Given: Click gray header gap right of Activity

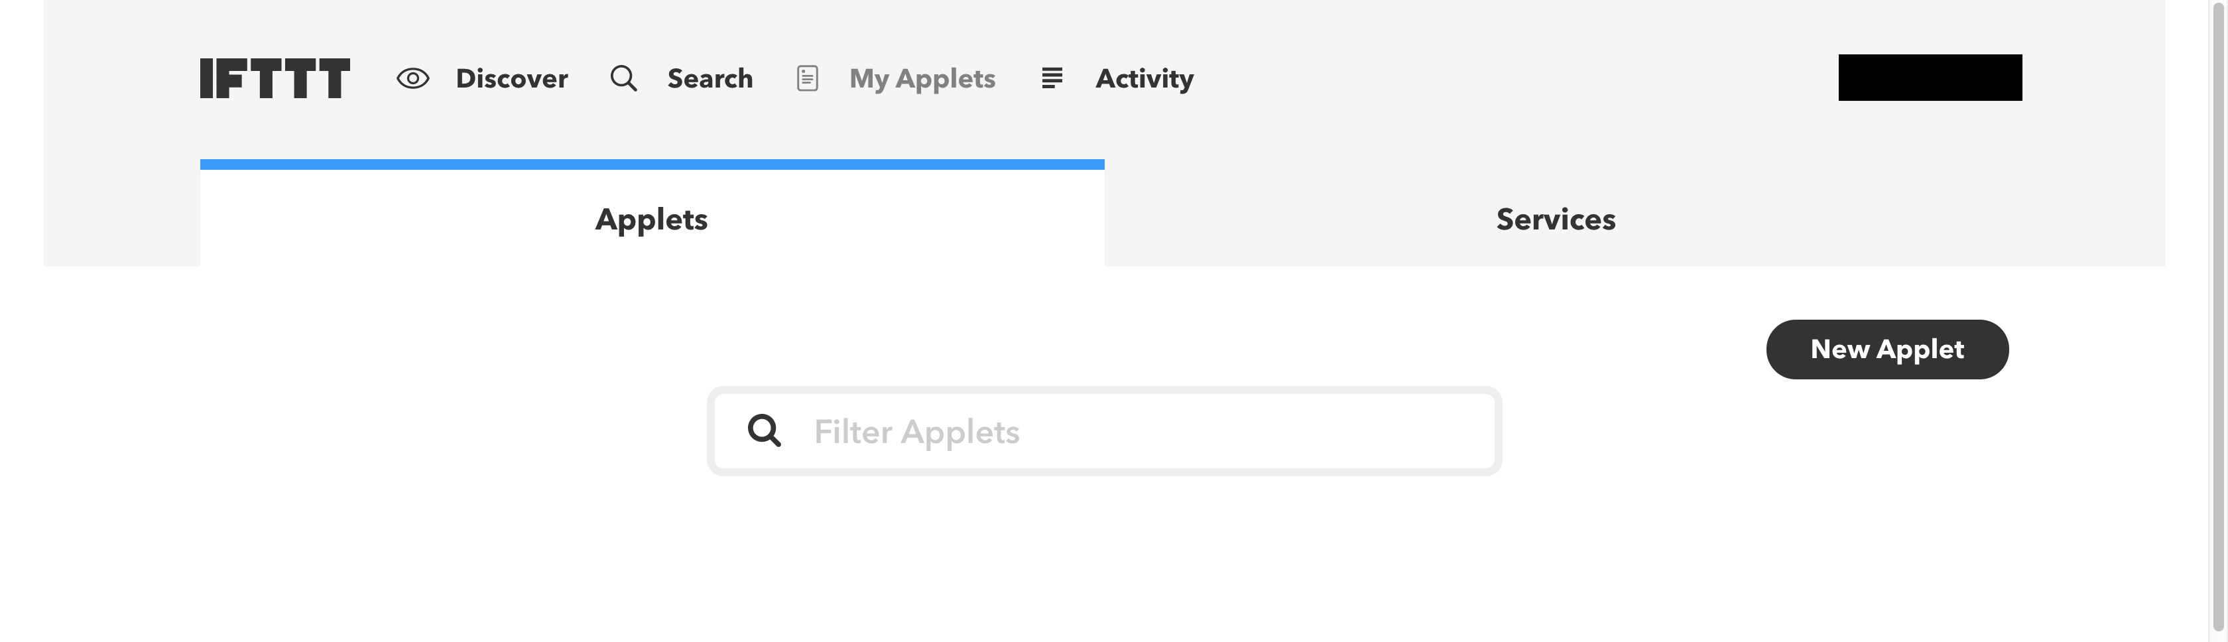Looking at the screenshot, I should tap(1514, 78).
